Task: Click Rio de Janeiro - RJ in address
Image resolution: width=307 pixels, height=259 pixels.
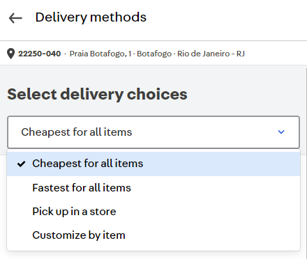Action: click(x=211, y=54)
